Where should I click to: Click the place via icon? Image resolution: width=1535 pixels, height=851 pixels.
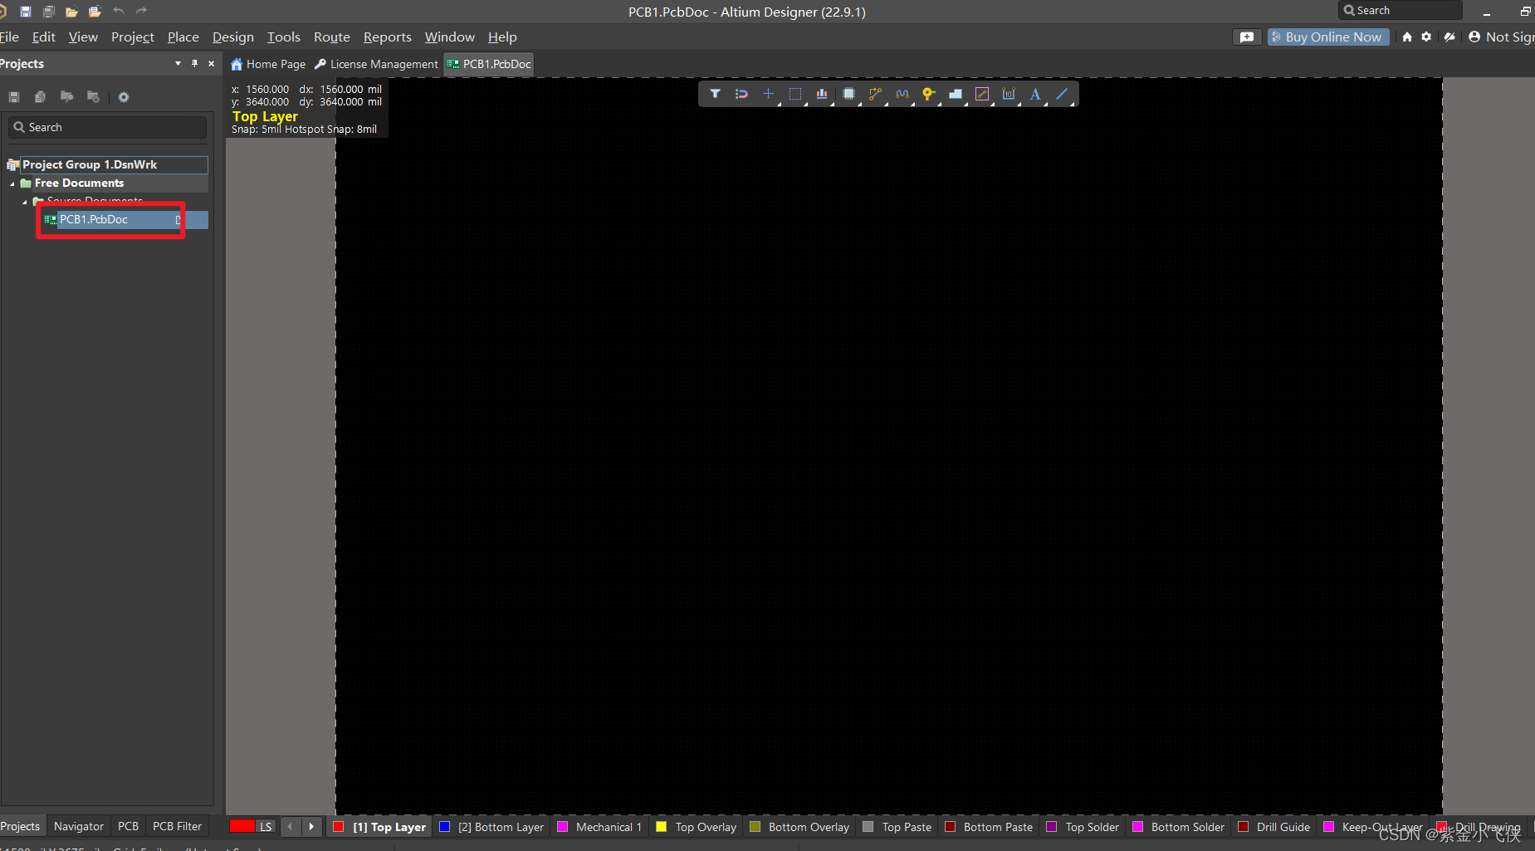(928, 94)
